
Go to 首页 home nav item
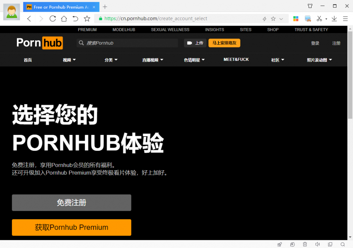pyautogui.click(x=28, y=60)
